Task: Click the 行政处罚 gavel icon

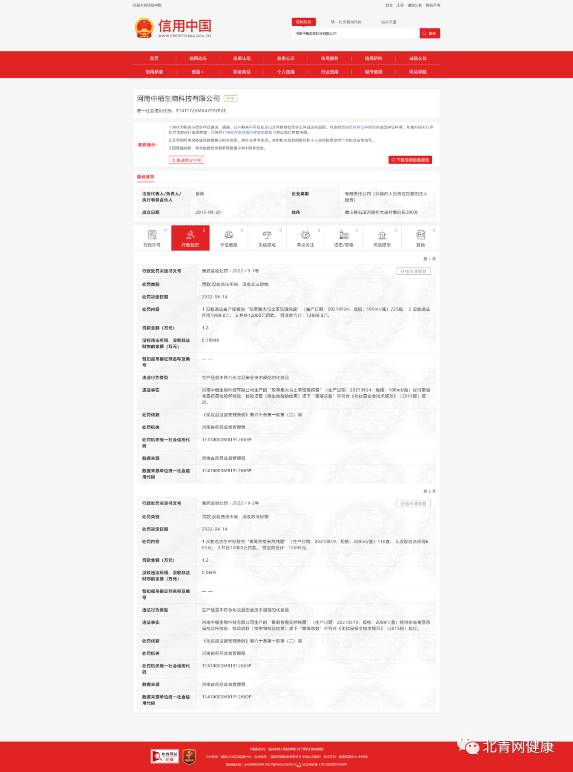Action: pos(190,235)
